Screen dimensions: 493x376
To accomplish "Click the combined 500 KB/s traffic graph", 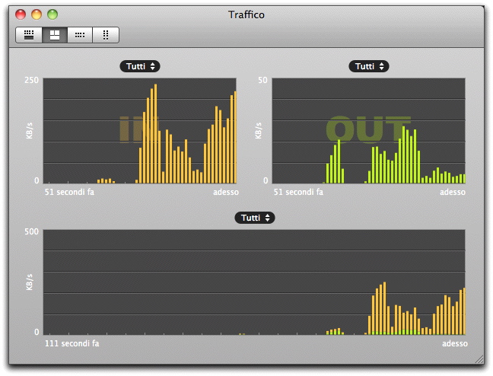I will 254,282.
